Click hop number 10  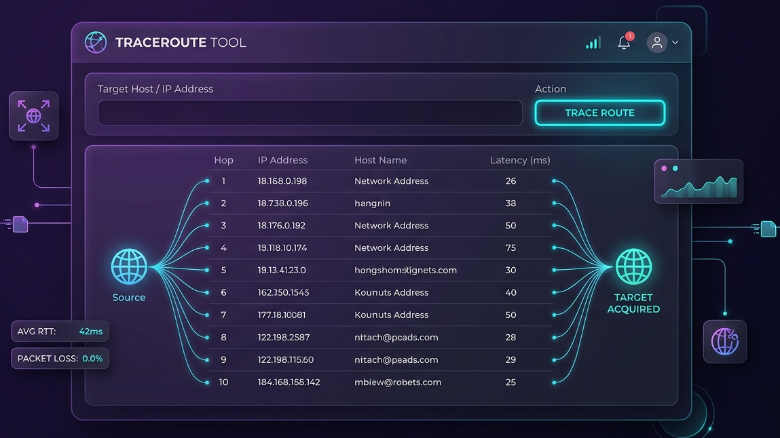coord(223,382)
